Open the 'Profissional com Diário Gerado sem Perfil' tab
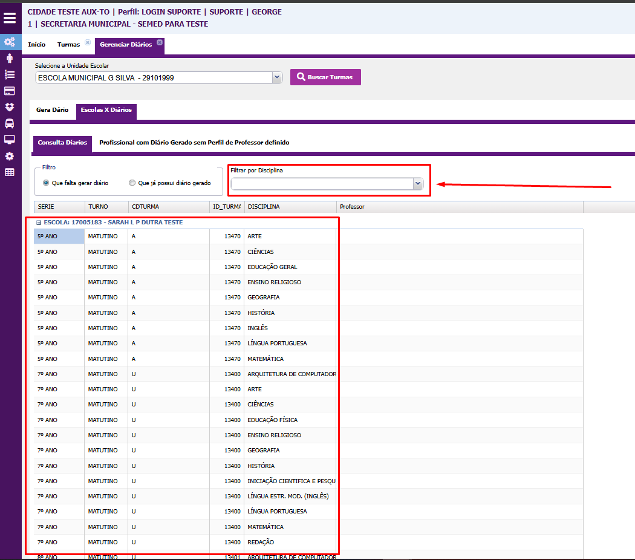Screen dimensions: 635x560 coord(194,143)
